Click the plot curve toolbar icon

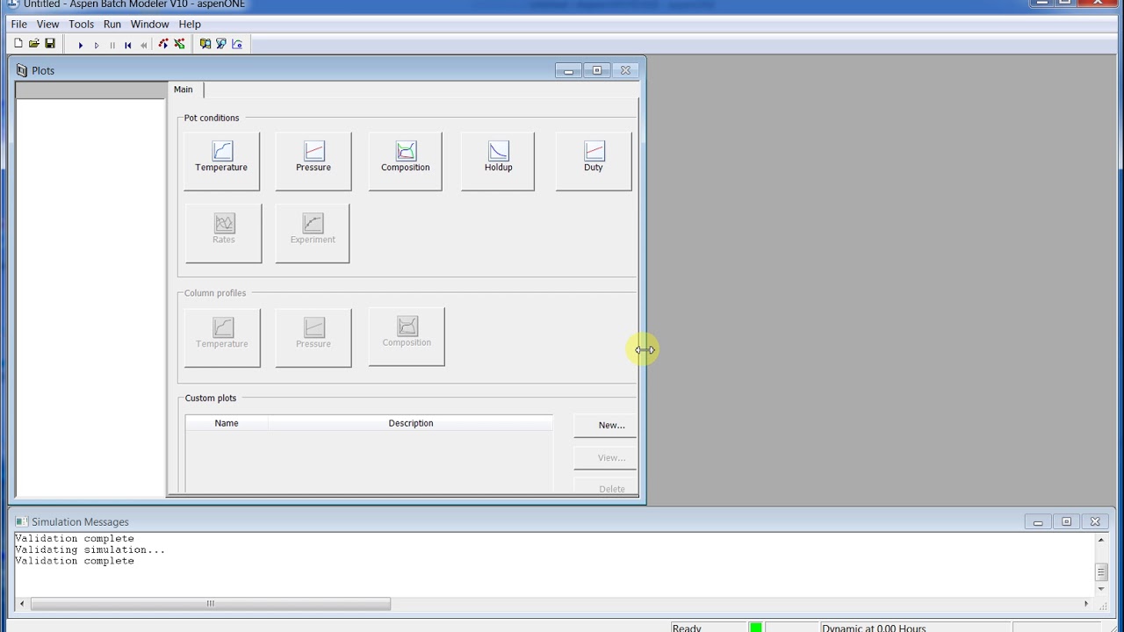pos(237,44)
